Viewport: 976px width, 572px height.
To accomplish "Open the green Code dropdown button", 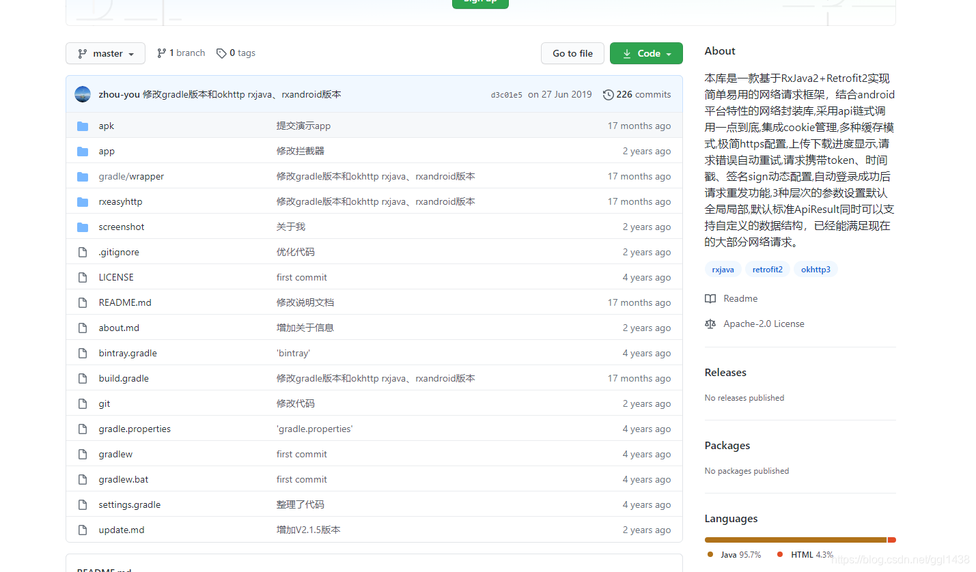I will tap(646, 53).
